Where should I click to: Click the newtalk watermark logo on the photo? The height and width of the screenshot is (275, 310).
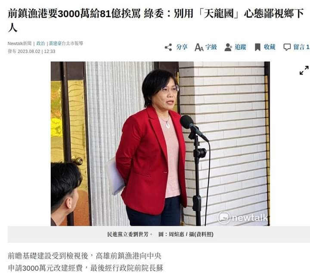click(242, 217)
